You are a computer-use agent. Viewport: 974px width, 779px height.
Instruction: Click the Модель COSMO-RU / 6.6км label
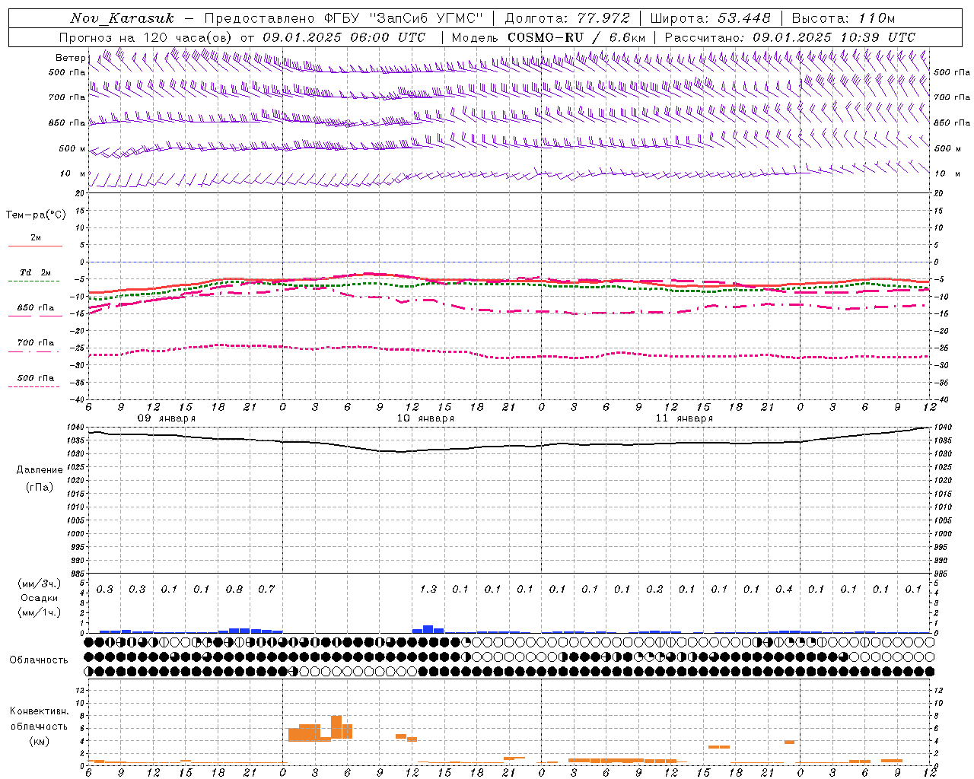pos(548,37)
